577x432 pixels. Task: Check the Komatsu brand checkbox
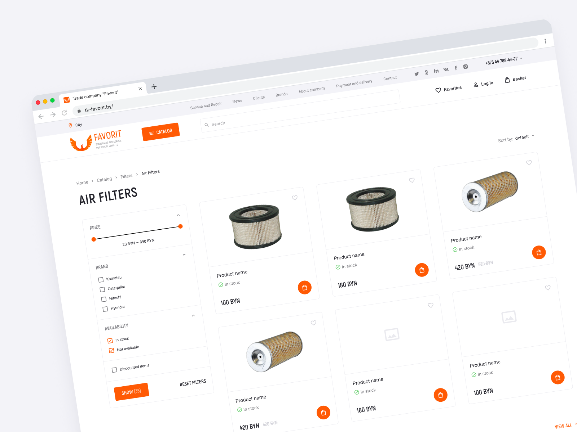101,280
